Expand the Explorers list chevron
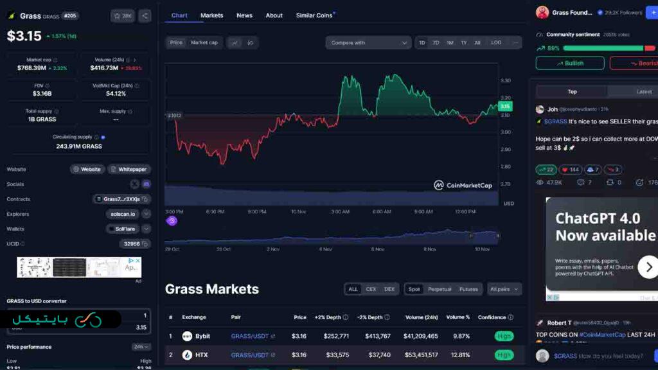Viewport: 658px width, 370px height. (146, 214)
